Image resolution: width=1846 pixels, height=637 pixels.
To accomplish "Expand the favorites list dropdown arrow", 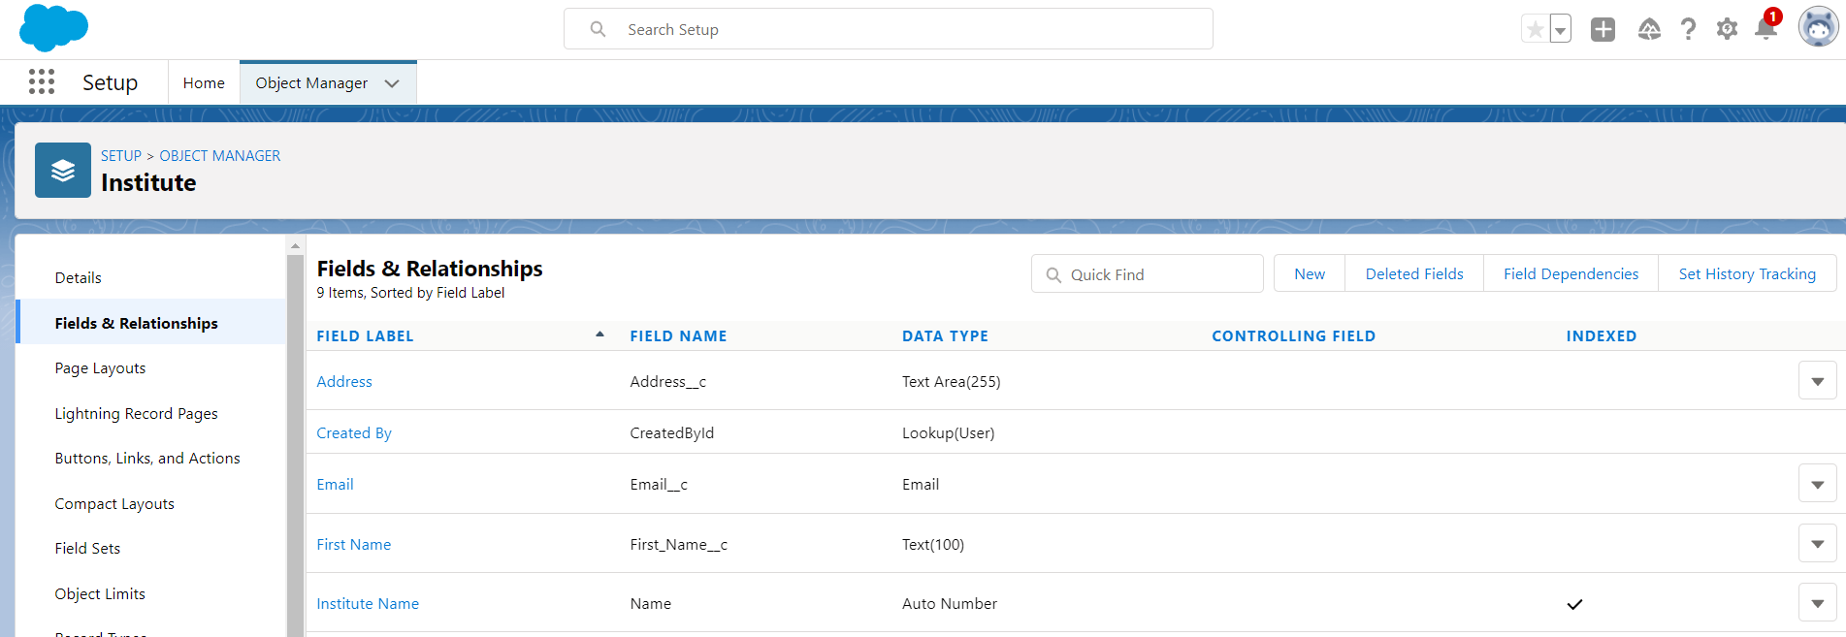I will [1560, 30].
